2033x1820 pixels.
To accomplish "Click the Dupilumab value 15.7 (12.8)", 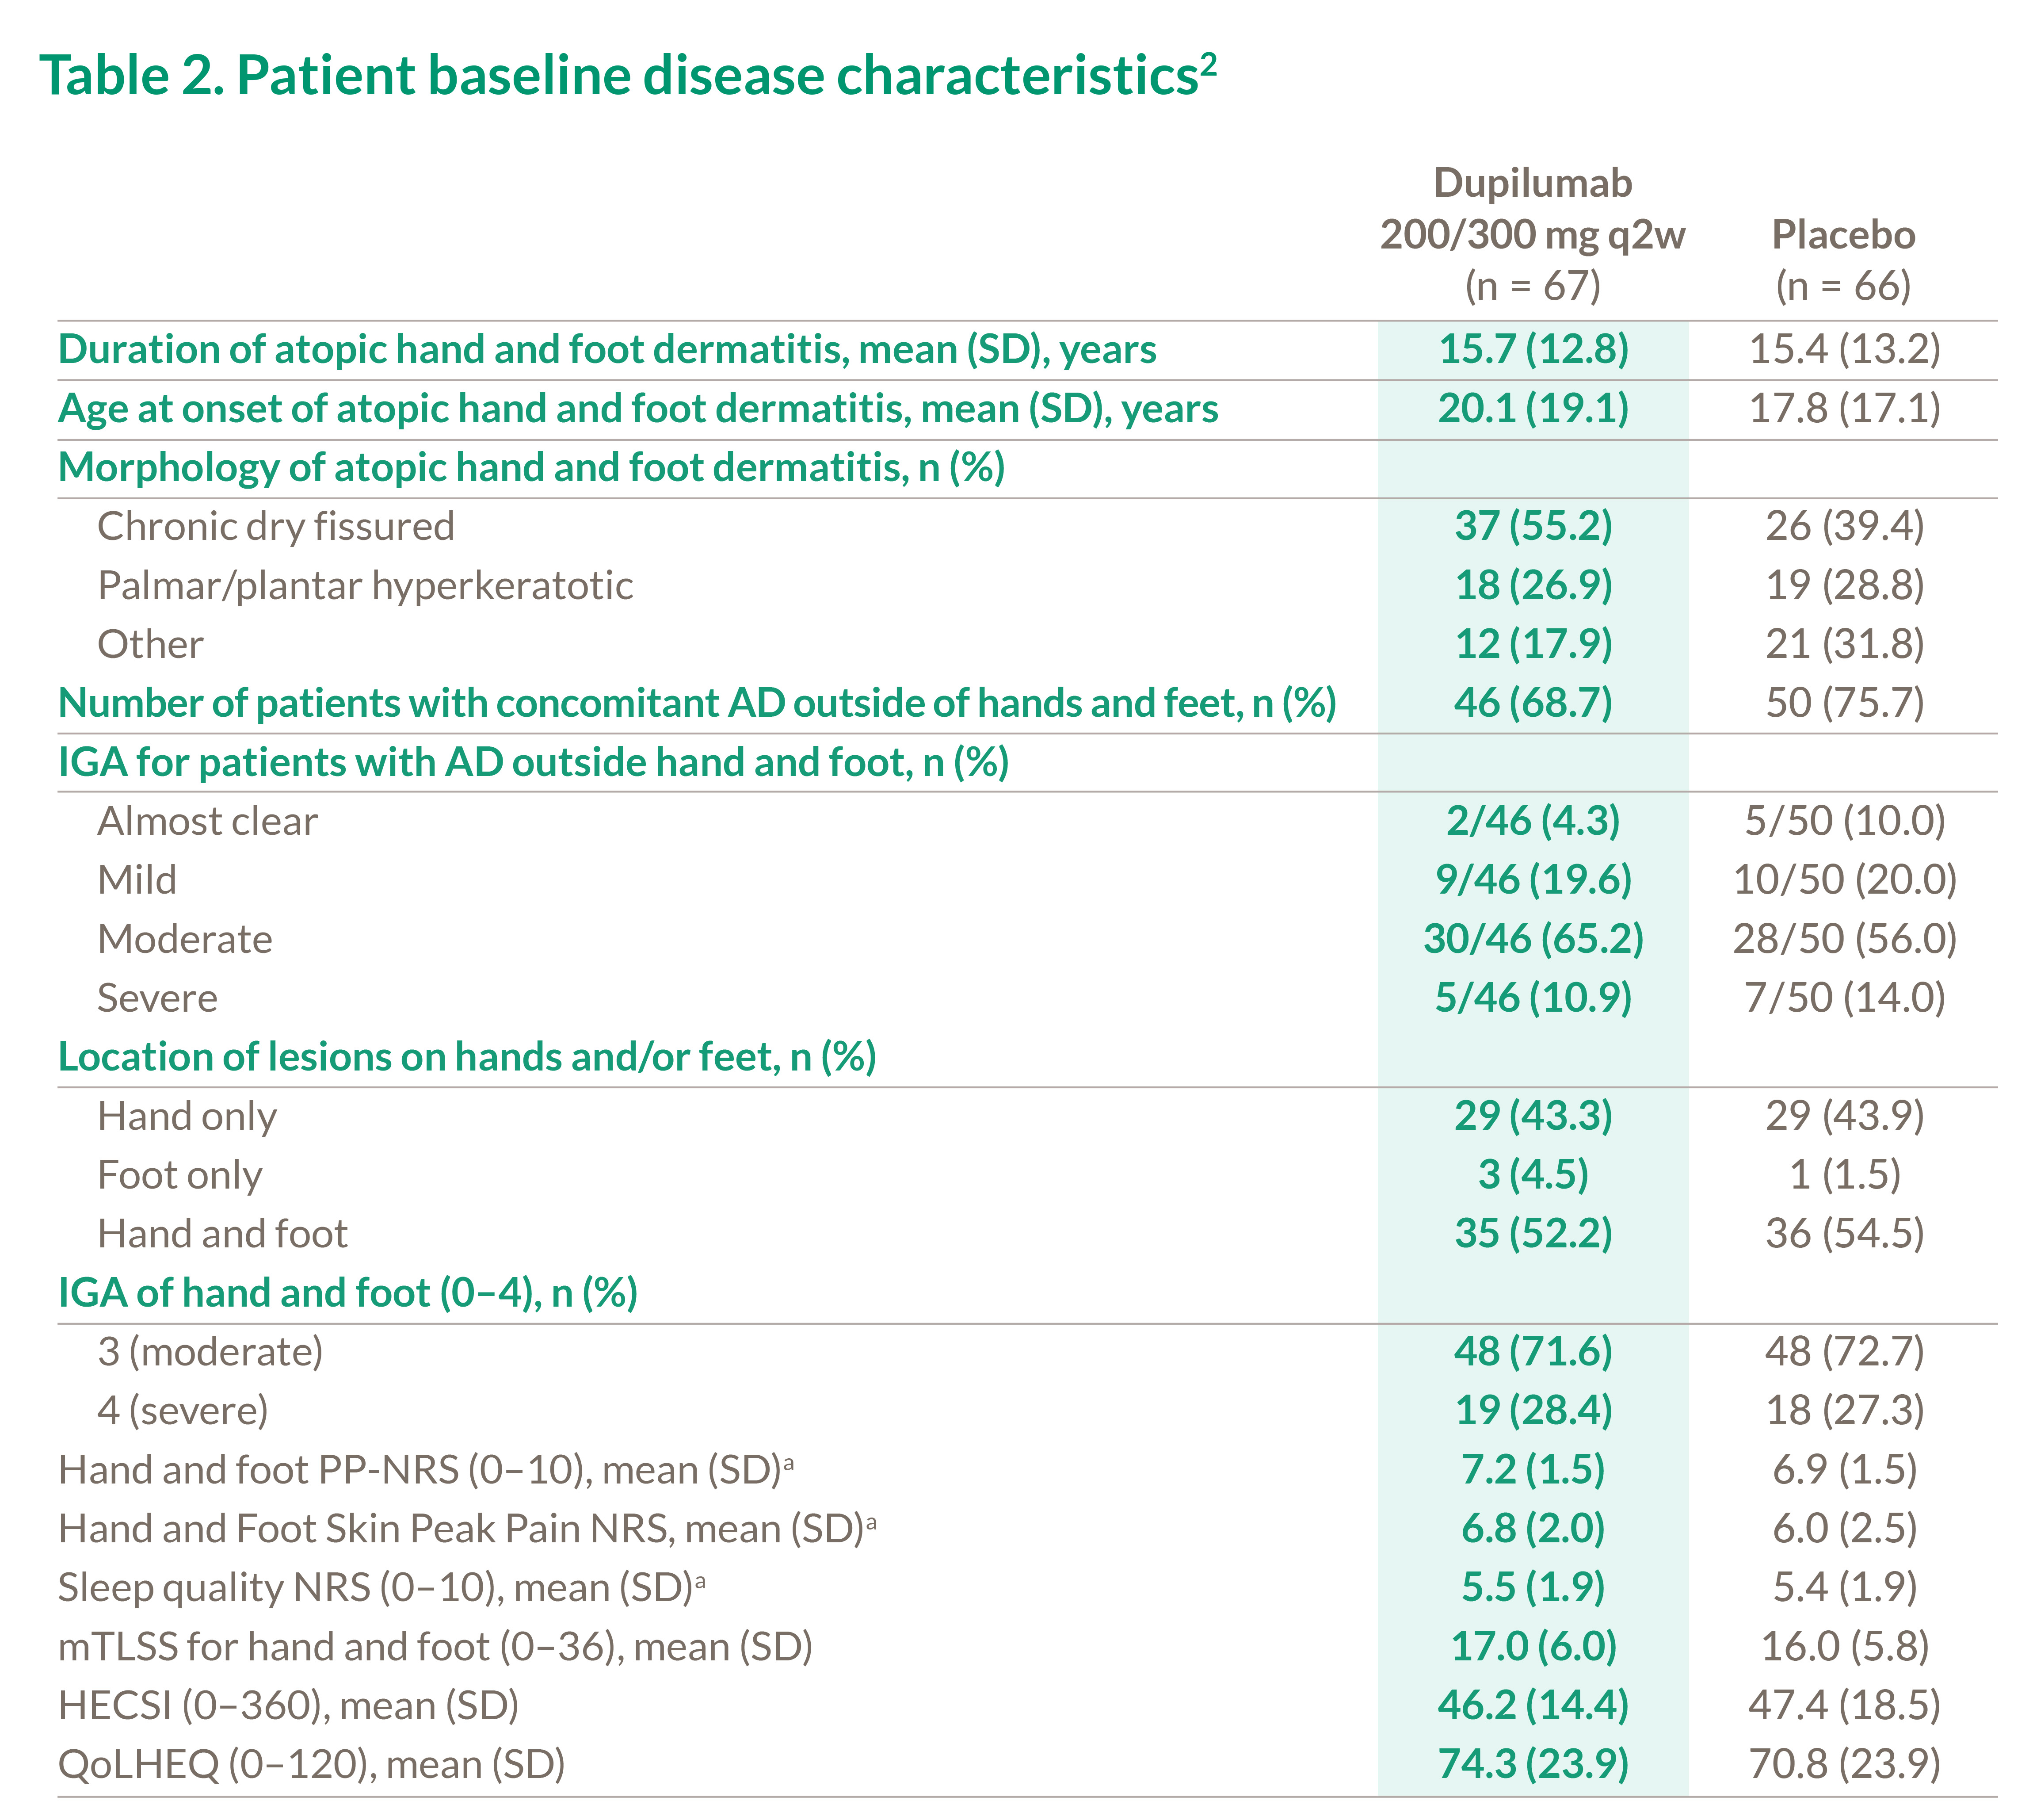I will coord(1532,350).
